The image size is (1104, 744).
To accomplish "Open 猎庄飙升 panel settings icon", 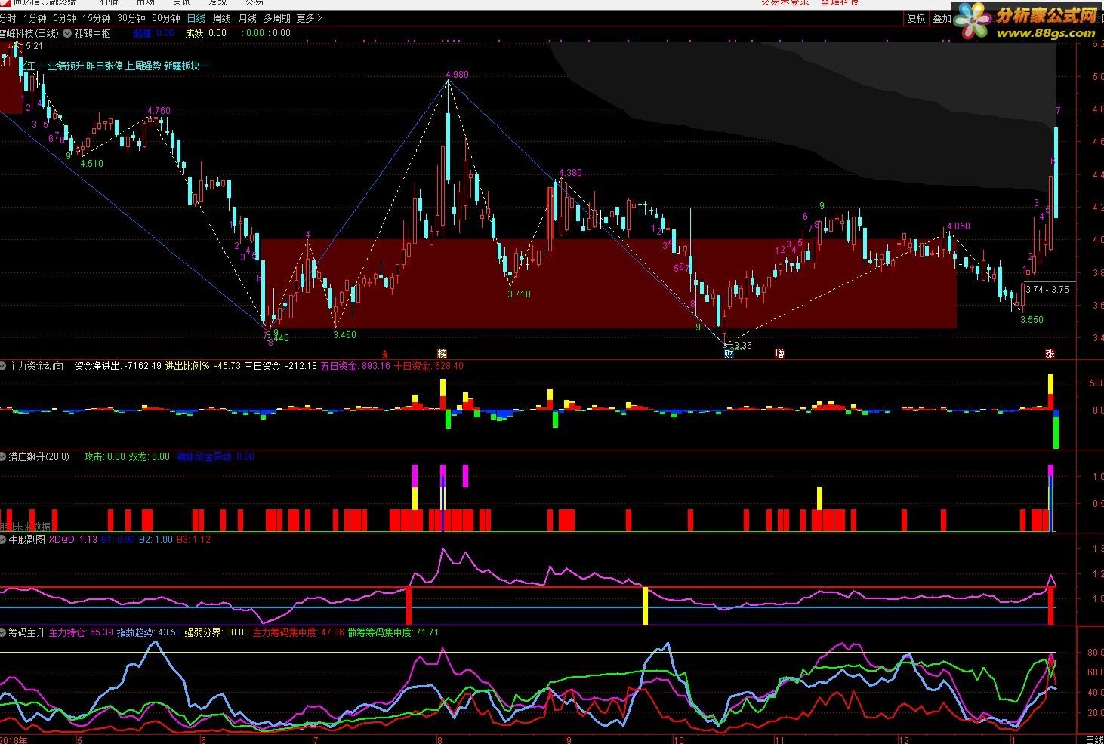I will 4,457.
